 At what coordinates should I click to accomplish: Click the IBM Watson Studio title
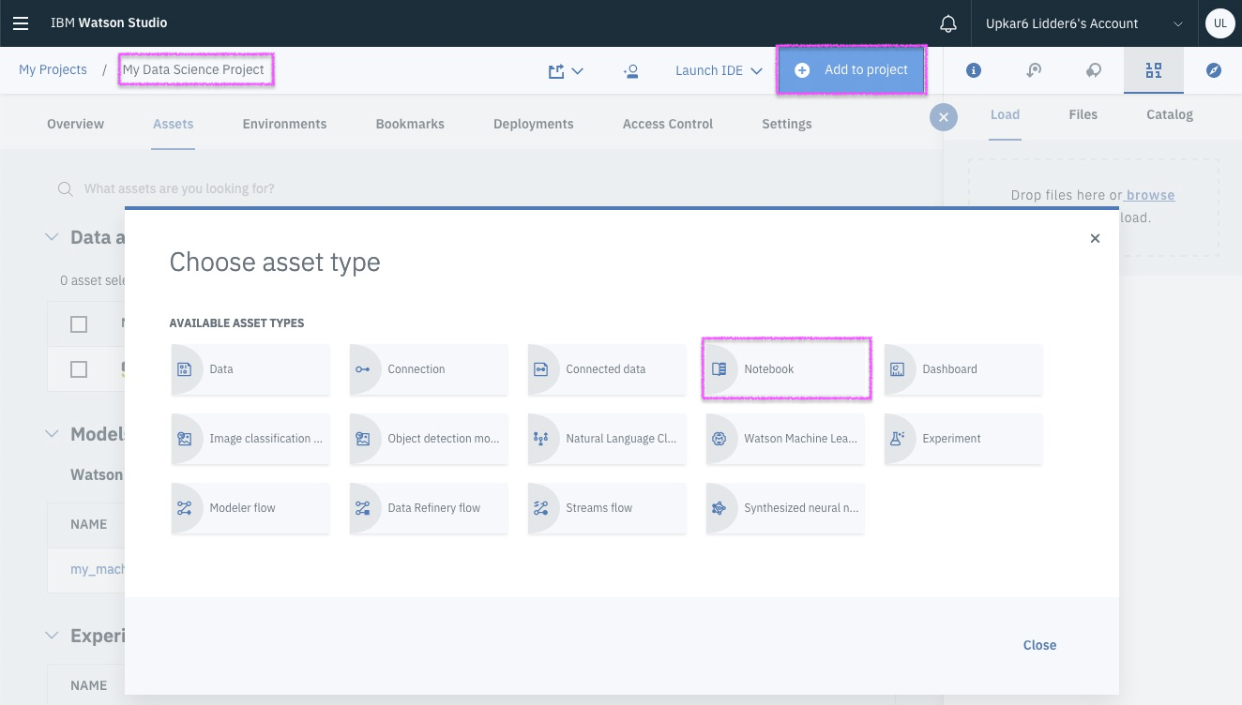(109, 22)
